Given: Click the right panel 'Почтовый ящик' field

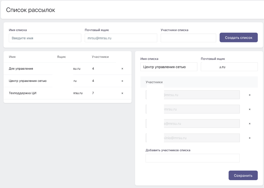Looking at the screenshot, I should click(229, 67).
